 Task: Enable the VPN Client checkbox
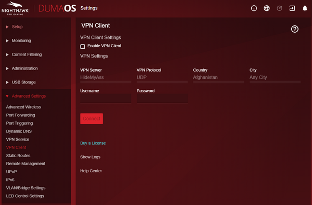[83, 47]
